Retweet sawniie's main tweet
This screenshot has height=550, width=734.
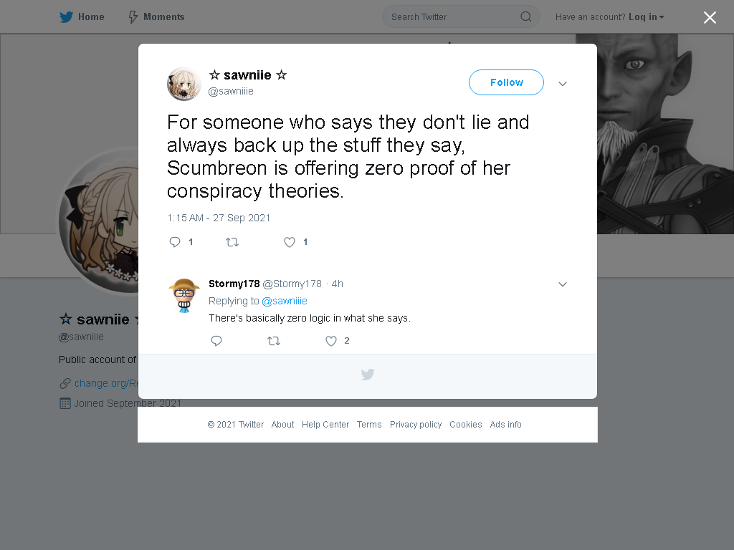click(x=232, y=242)
